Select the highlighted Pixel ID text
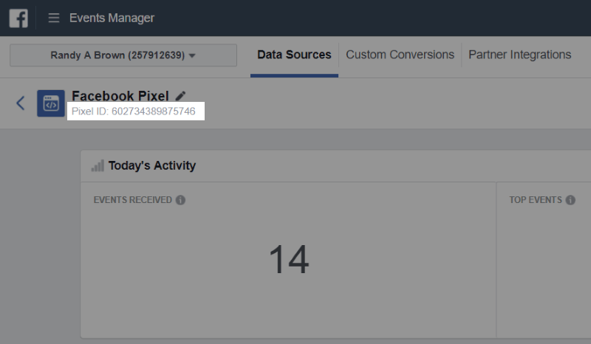The width and height of the screenshot is (591, 344). click(134, 111)
